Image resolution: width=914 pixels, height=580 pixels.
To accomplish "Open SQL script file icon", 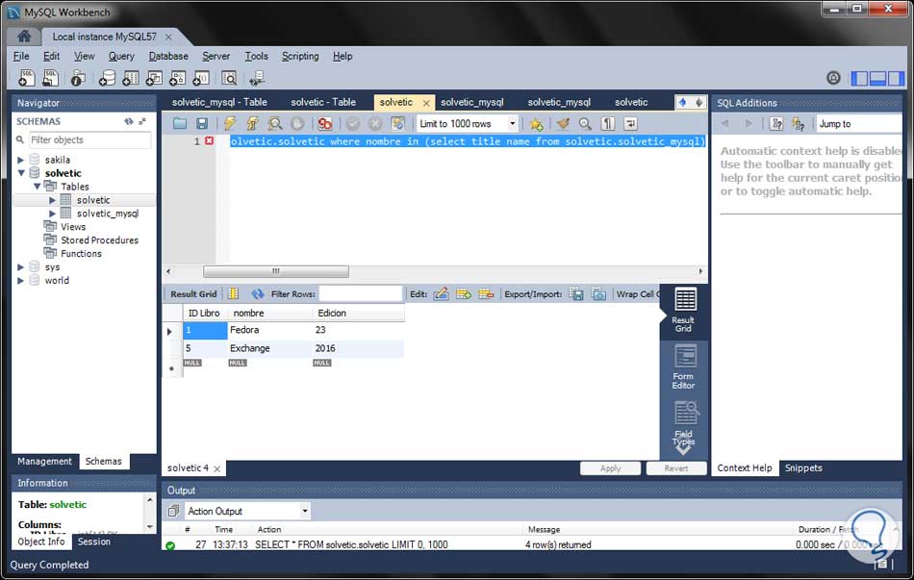I will [51, 78].
